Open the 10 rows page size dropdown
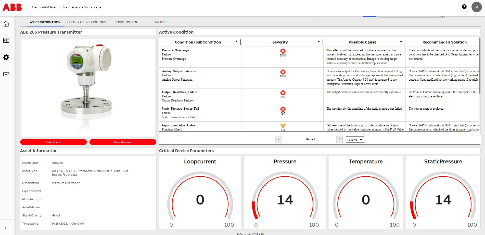Image resolution: width=485 pixels, height=235 pixels. tap(355, 139)
